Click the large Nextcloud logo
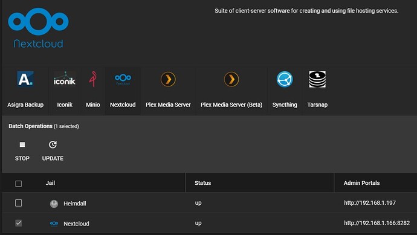This screenshot has width=417, height=235. (x=38, y=28)
